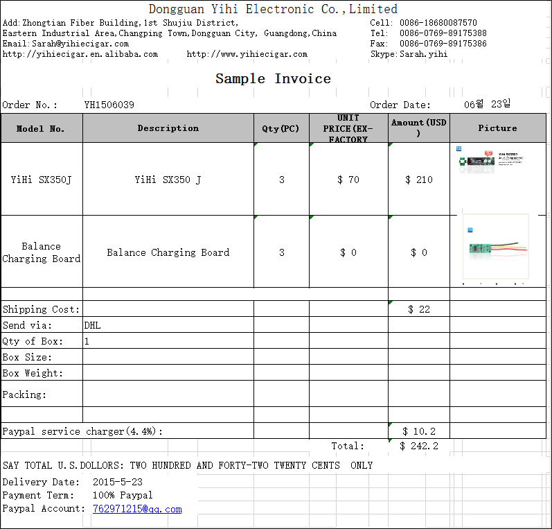
Task: Click the 'Qty(PC)' column header
Action: (281, 128)
